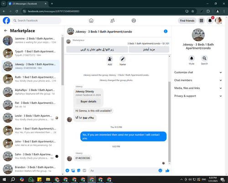Expand Privacy & support section
Image resolution: width=228 pixels, height=183 pixels.
tap(198, 96)
